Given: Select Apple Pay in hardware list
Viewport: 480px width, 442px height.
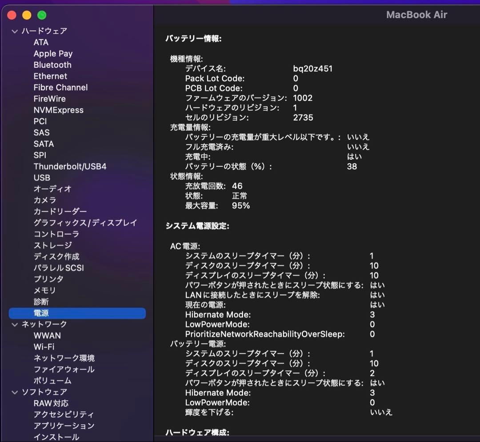Looking at the screenshot, I should [53, 54].
